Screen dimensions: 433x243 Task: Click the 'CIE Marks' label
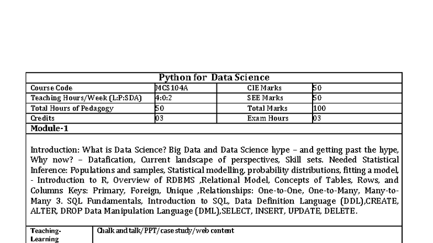click(265, 88)
